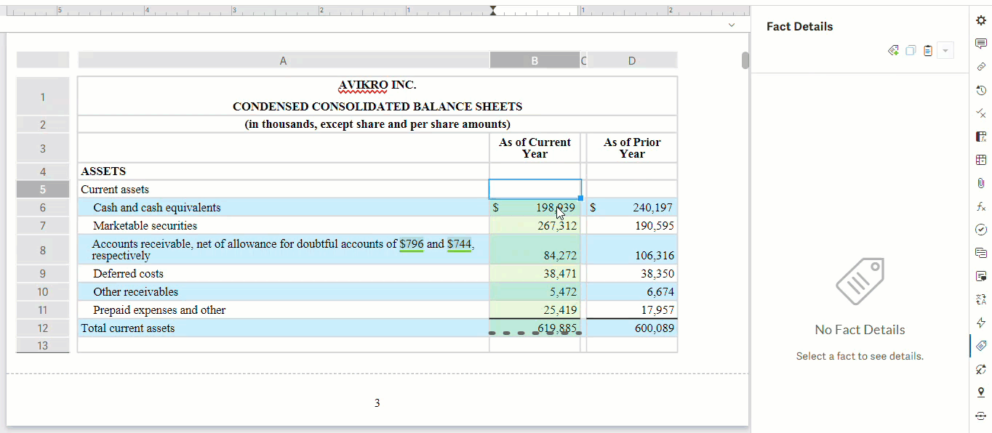Click the paste fact clipboard icon
992x433 pixels.
[x=928, y=50]
